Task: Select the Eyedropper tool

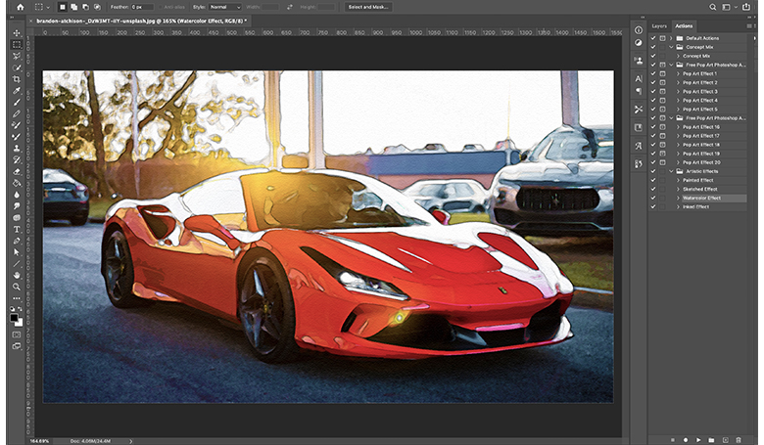Action: click(x=17, y=90)
